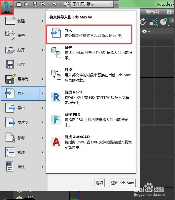Select 参考 in the application menu
Image resolution: width=175 pixels, height=200 pixels.
click(x=24, y=138)
